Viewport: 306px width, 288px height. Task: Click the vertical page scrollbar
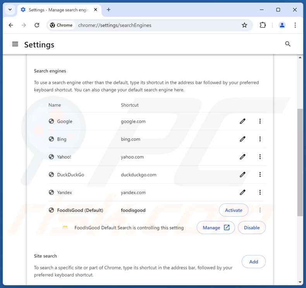point(300,162)
